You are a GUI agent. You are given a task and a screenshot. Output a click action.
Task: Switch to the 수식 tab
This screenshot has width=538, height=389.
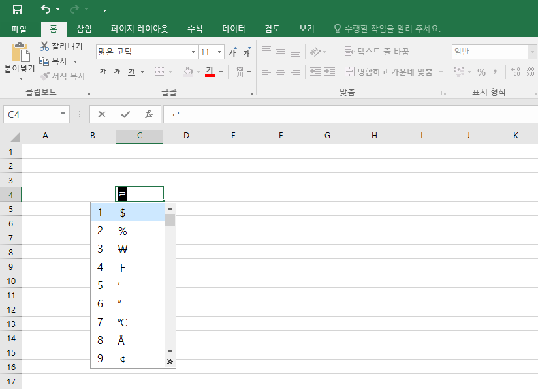[x=195, y=29]
